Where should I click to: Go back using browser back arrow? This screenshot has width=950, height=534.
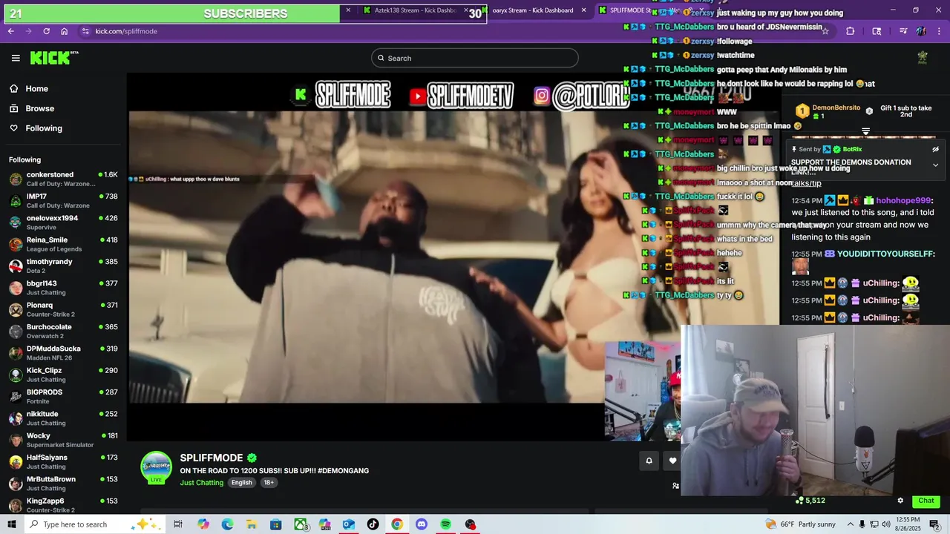10,31
